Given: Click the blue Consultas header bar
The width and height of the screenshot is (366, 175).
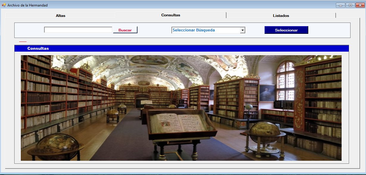Looking at the screenshot, I should tap(181, 48).
